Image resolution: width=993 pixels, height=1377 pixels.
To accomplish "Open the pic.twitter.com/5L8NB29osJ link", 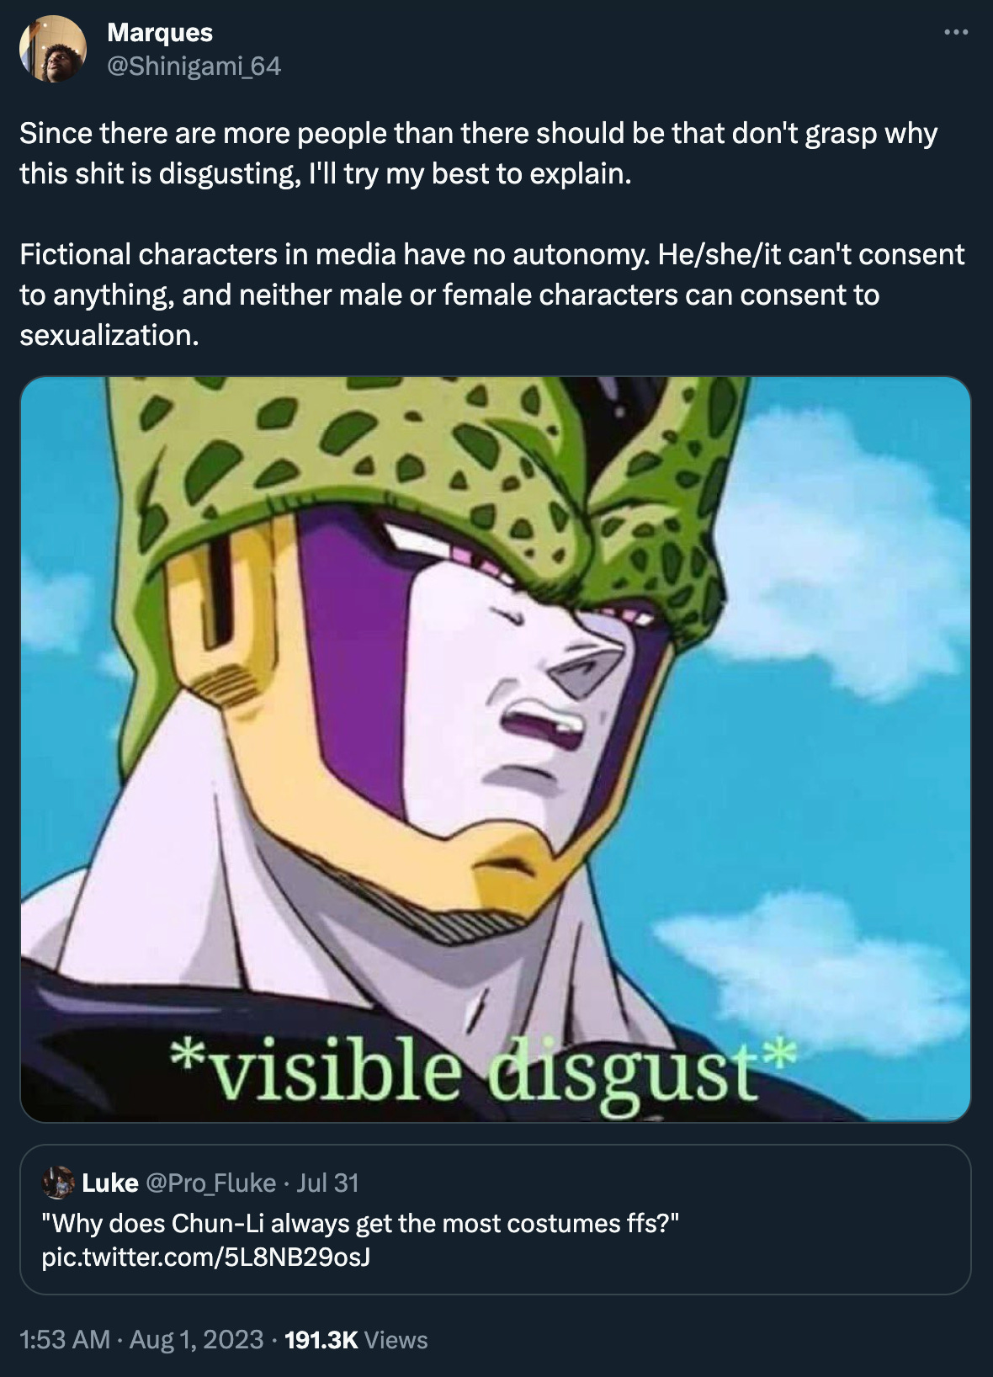I will tap(206, 1257).
